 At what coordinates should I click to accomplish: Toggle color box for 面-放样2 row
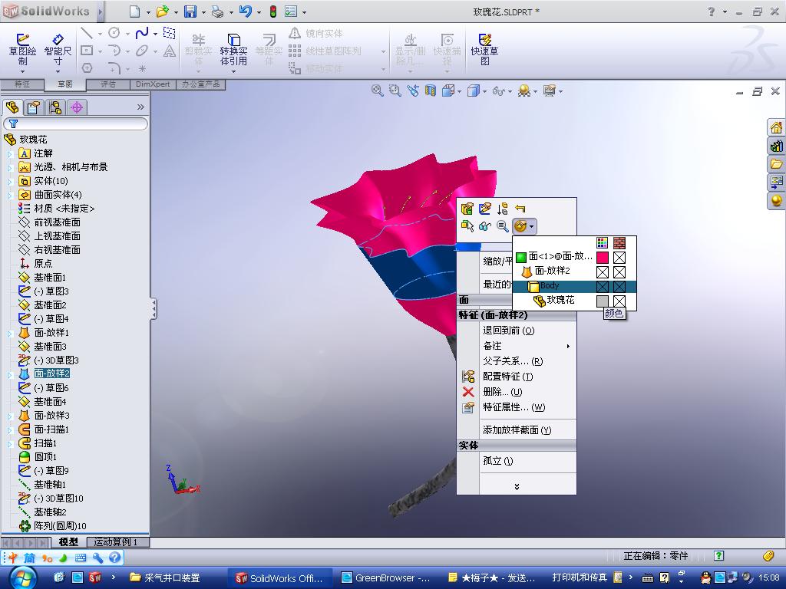pyautogui.click(x=603, y=272)
